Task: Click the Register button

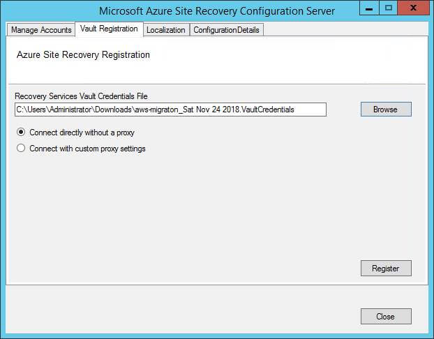Action: (386, 268)
